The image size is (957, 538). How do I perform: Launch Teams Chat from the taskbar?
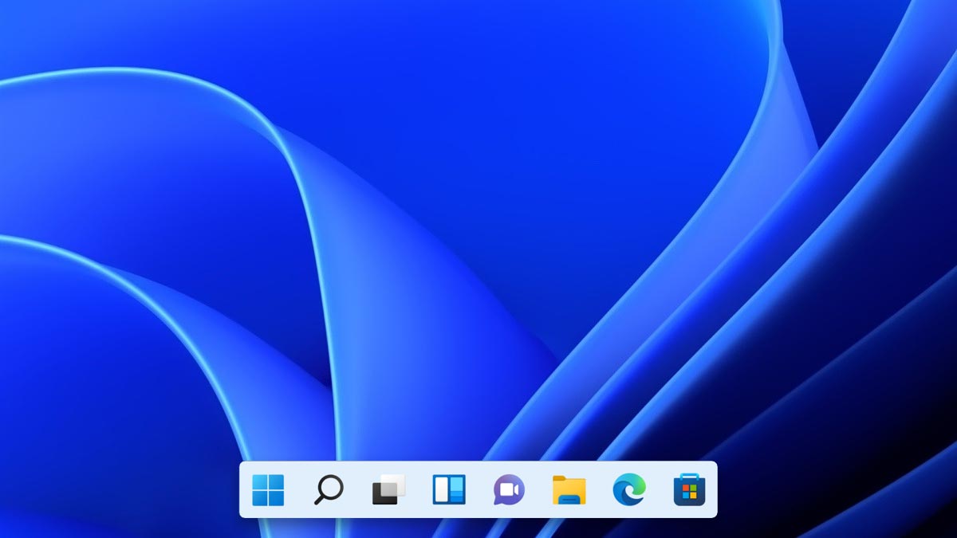509,489
